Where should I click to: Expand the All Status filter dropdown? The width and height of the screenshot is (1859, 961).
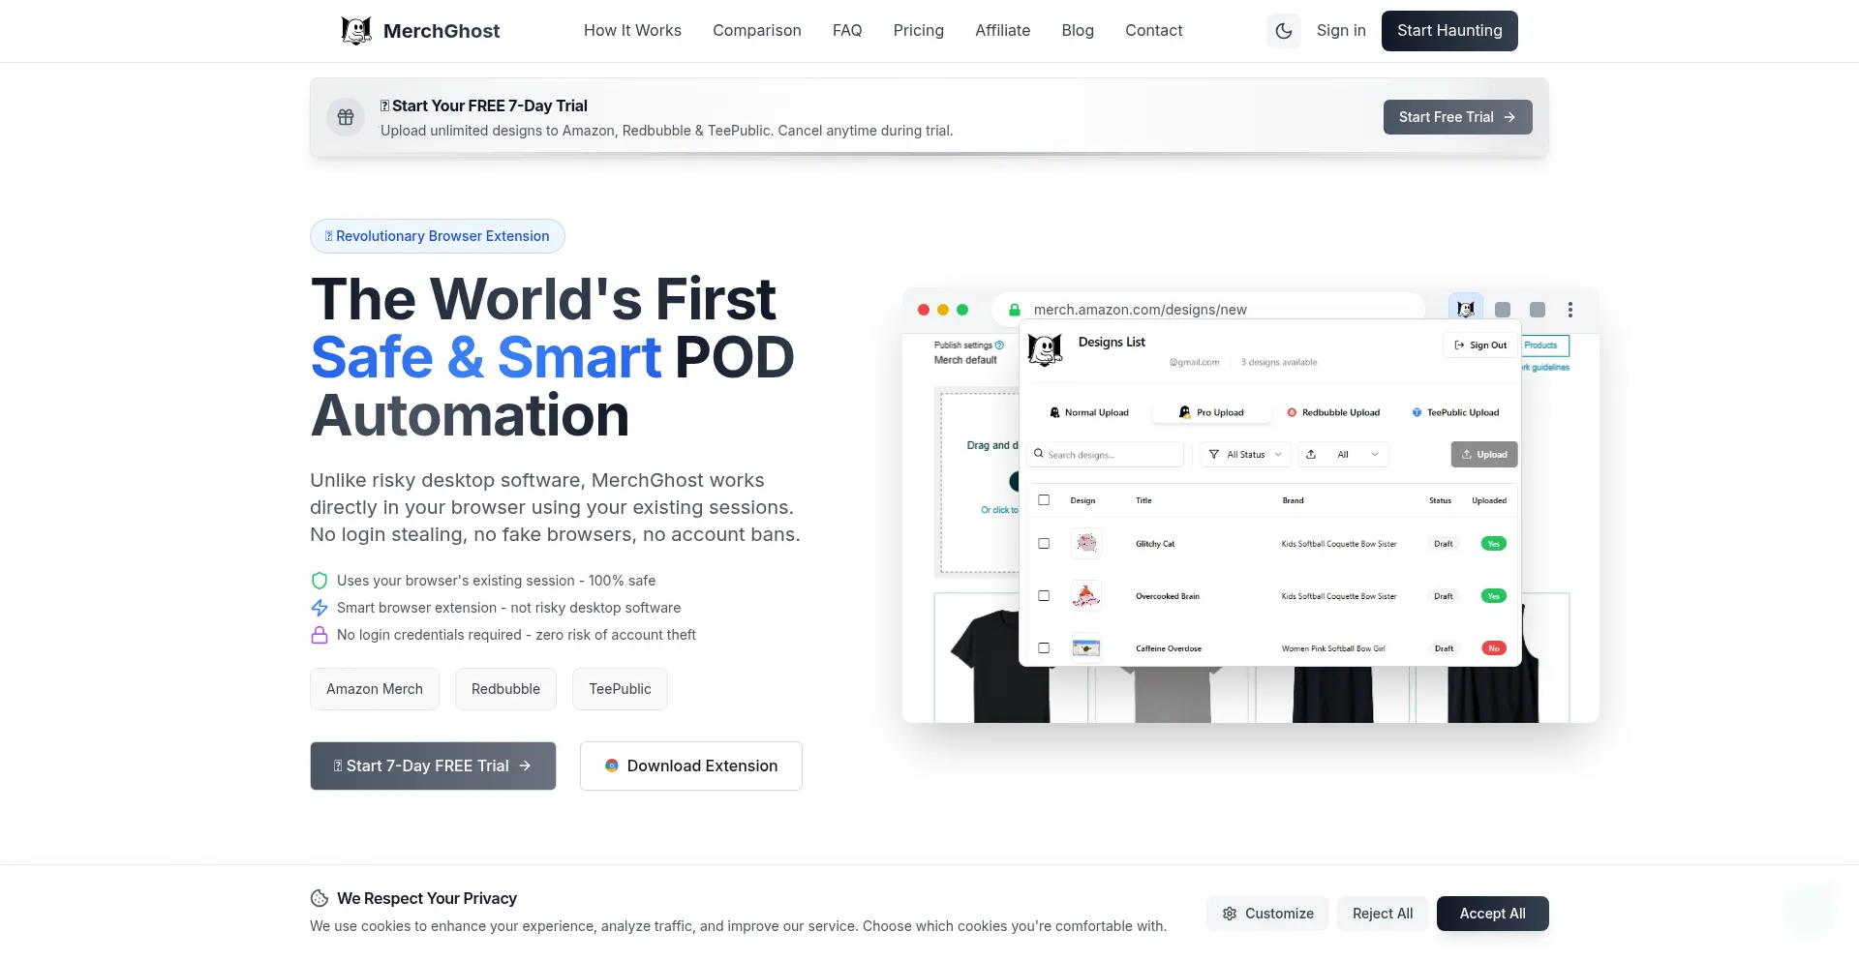(1245, 455)
